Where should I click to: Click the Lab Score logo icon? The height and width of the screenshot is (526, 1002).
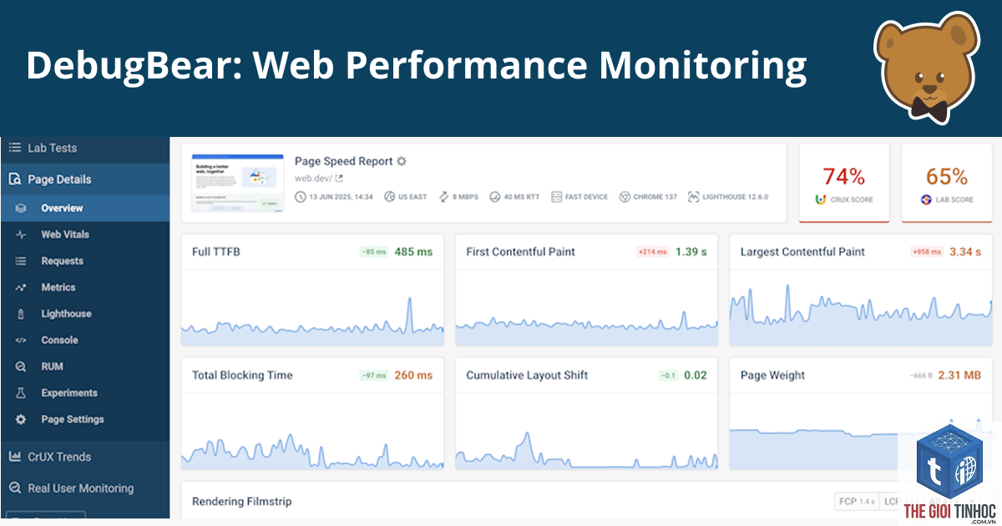coord(925,200)
